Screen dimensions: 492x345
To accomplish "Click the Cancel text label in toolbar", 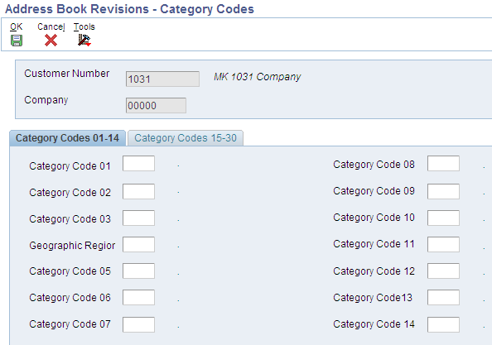I will click(x=51, y=26).
